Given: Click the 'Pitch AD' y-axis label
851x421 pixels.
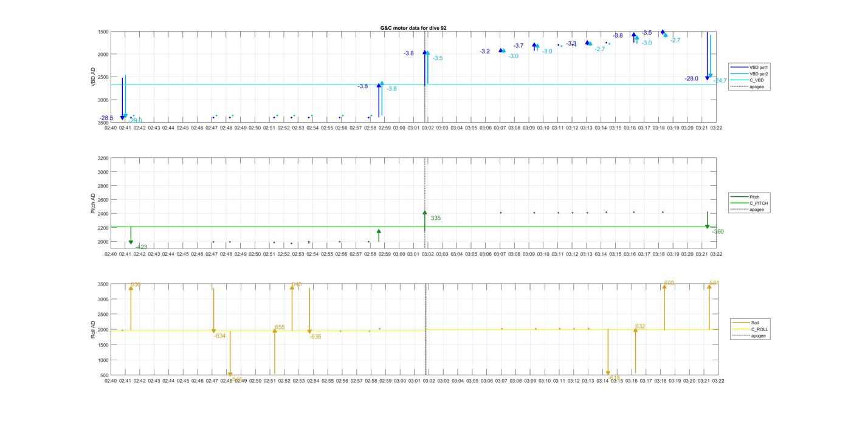Looking at the screenshot, I should pos(94,204).
